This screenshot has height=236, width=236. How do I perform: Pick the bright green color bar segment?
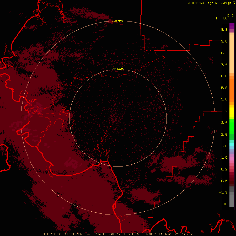click(232, 127)
